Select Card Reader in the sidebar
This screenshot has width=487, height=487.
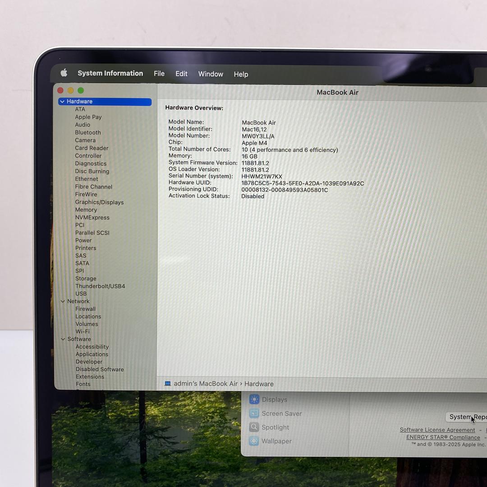[x=92, y=148]
